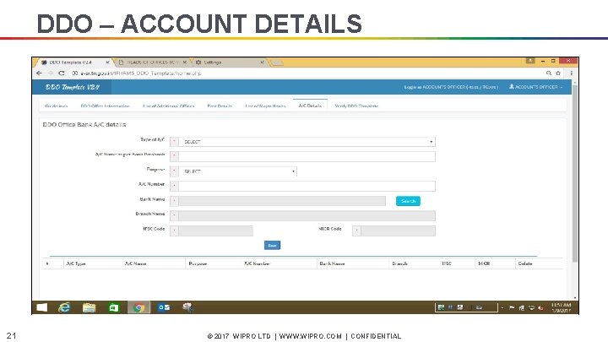This screenshot has width=608, height=342.
Task: Close the Settings browser tab
Action: point(262,62)
